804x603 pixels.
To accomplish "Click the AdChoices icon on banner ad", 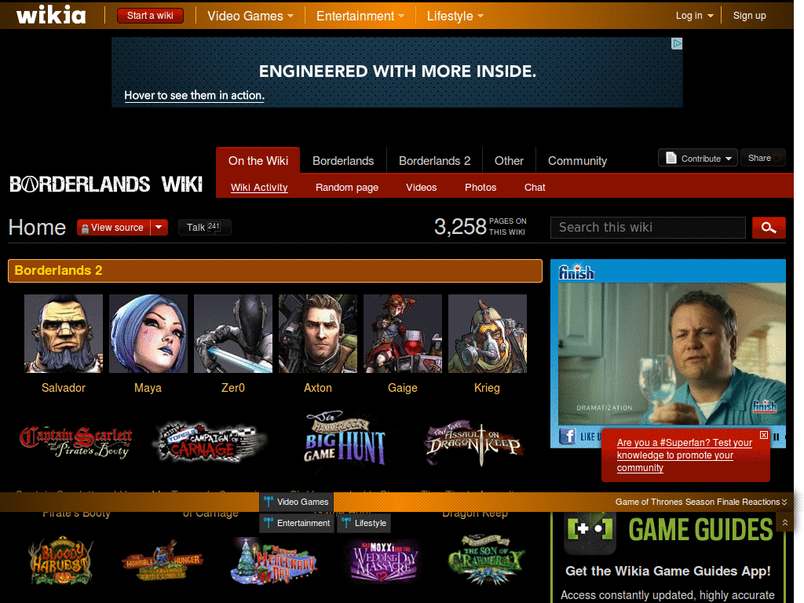I will click(677, 44).
